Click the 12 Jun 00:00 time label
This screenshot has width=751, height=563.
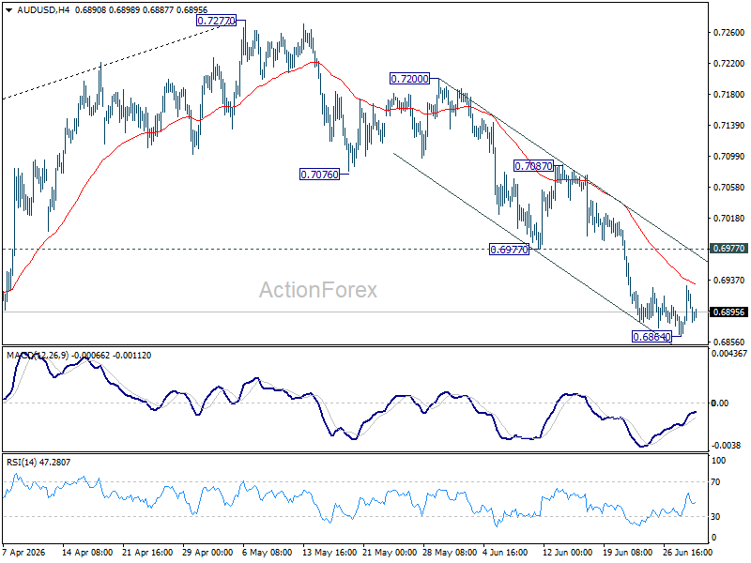[x=568, y=552]
